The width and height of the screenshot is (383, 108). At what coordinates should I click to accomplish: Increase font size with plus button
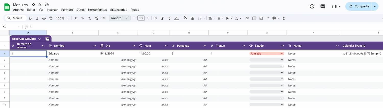coord(148,18)
